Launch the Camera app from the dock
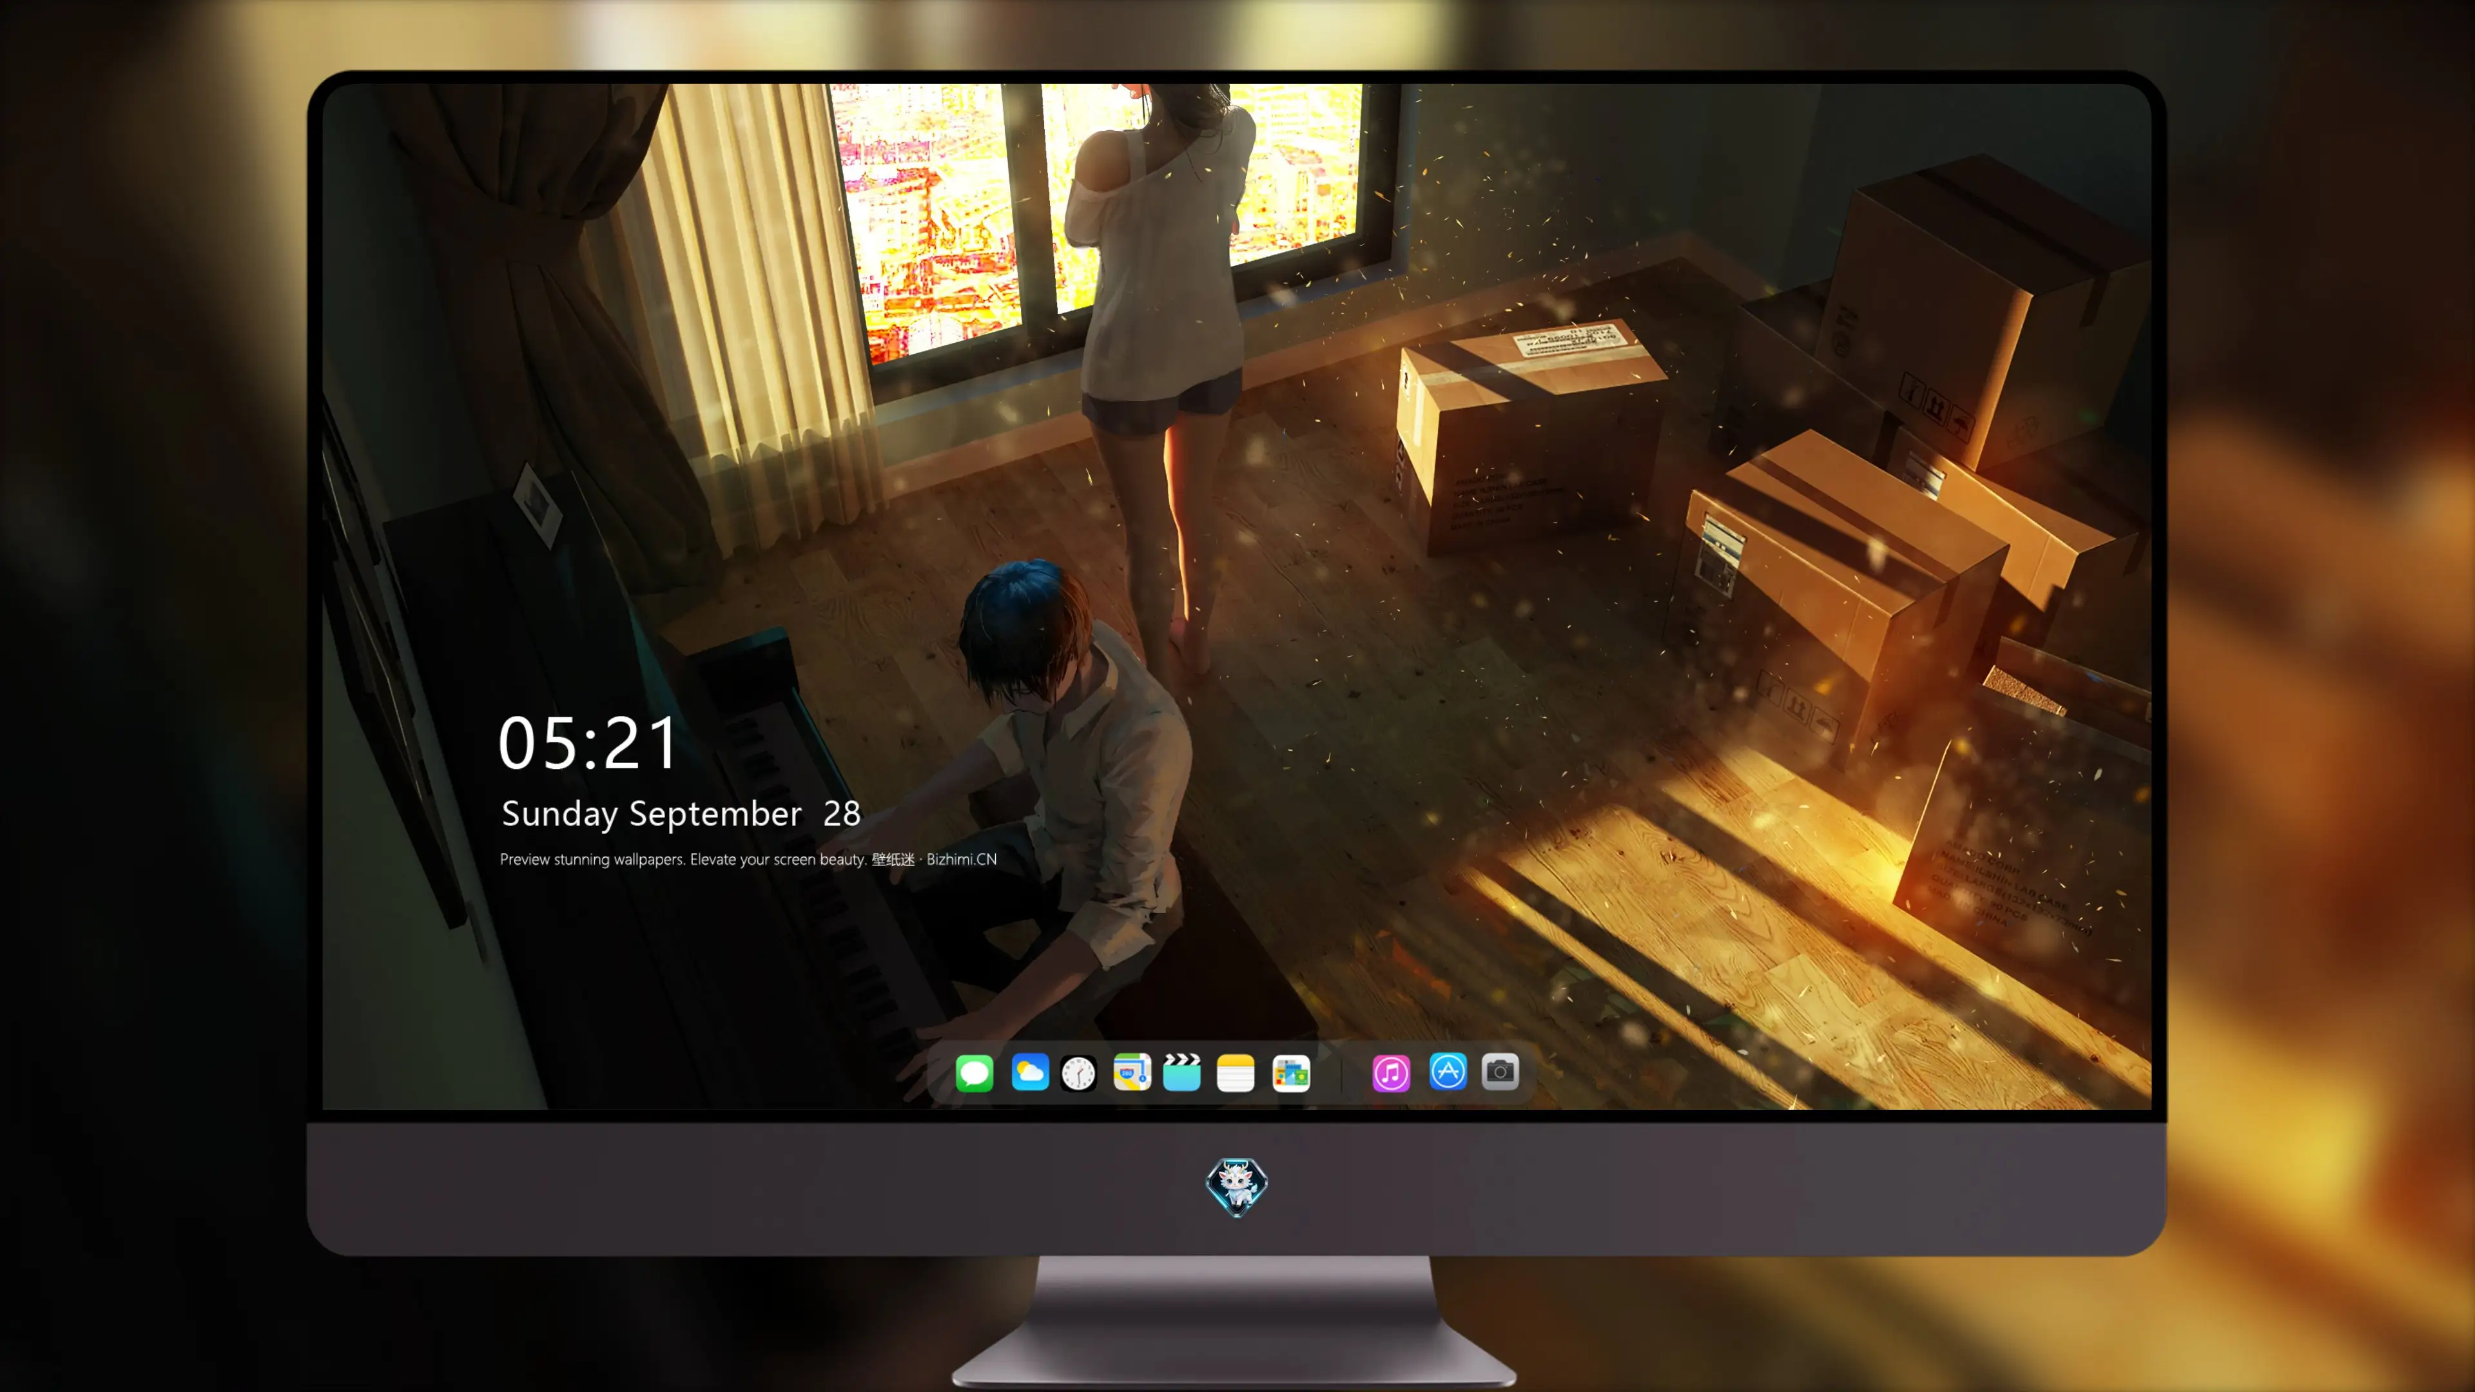 point(1500,1071)
